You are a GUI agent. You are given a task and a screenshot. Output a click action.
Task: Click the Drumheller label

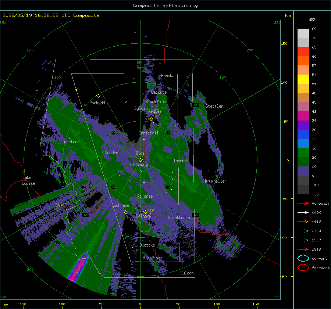216,181
